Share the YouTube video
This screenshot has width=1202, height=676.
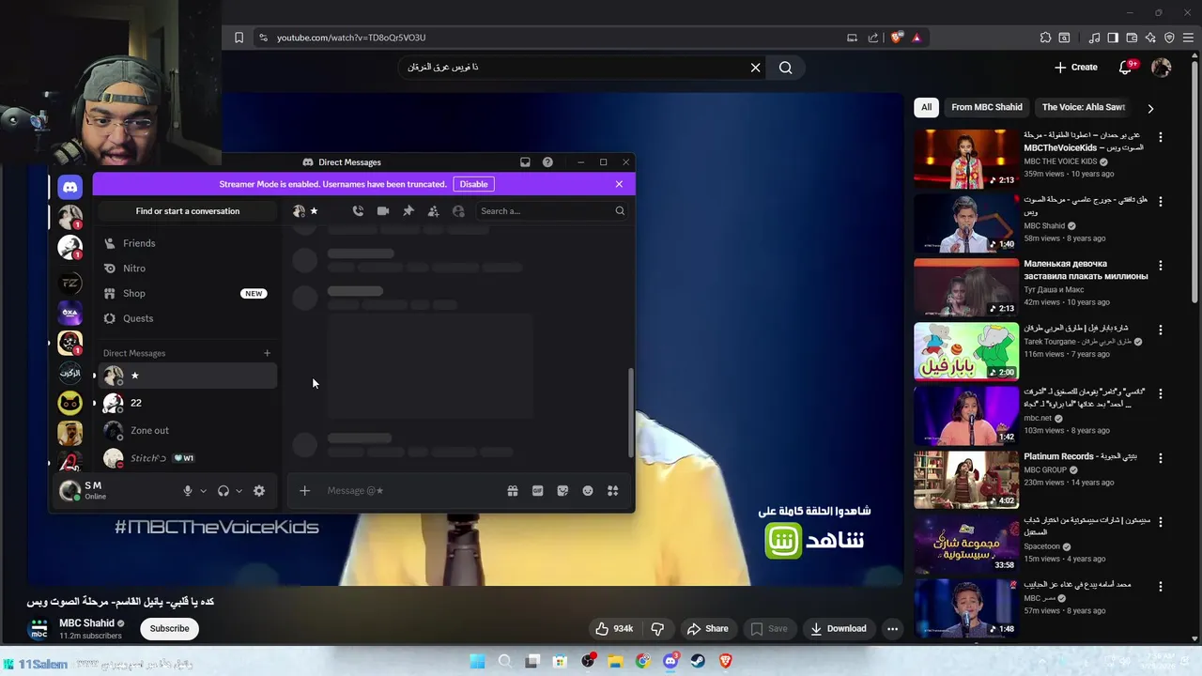coord(707,629)
